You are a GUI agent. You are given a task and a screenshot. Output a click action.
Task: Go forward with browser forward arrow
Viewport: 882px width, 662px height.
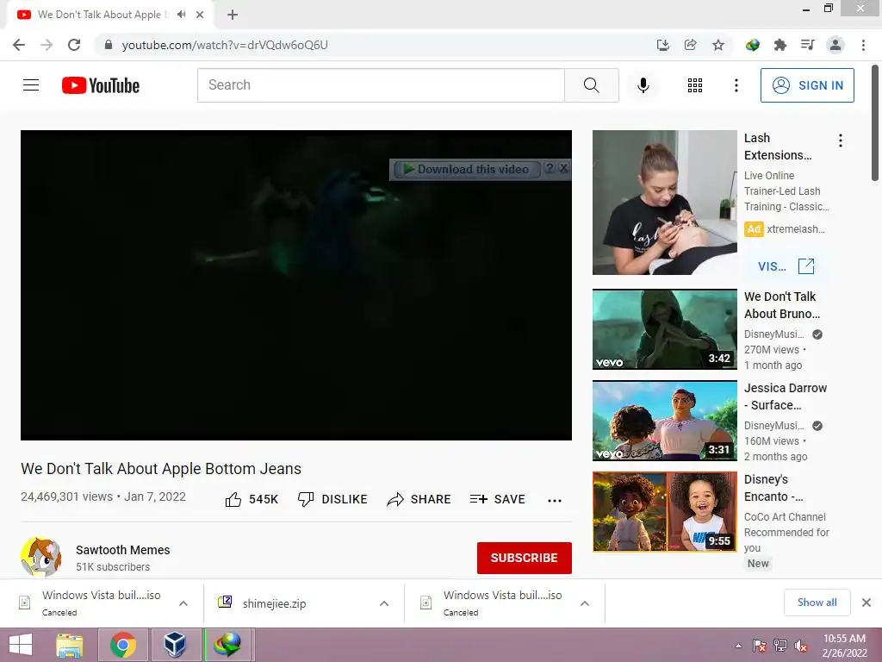[47, 45]
